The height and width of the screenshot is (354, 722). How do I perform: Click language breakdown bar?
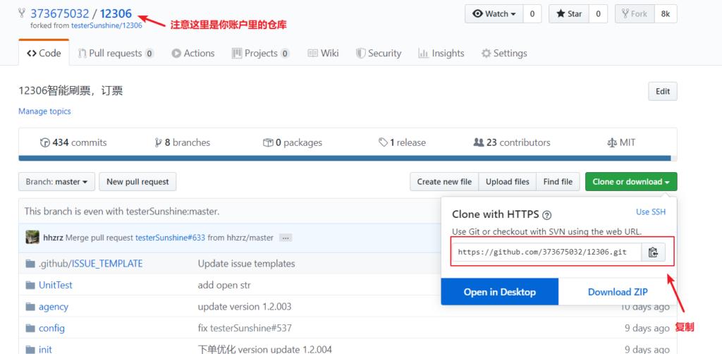coord(348,159)
